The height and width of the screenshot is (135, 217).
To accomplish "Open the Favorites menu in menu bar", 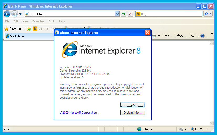I will pos(38,21).
